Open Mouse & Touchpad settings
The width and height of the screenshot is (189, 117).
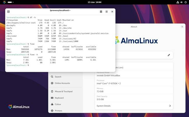click(x=65, y=91)
